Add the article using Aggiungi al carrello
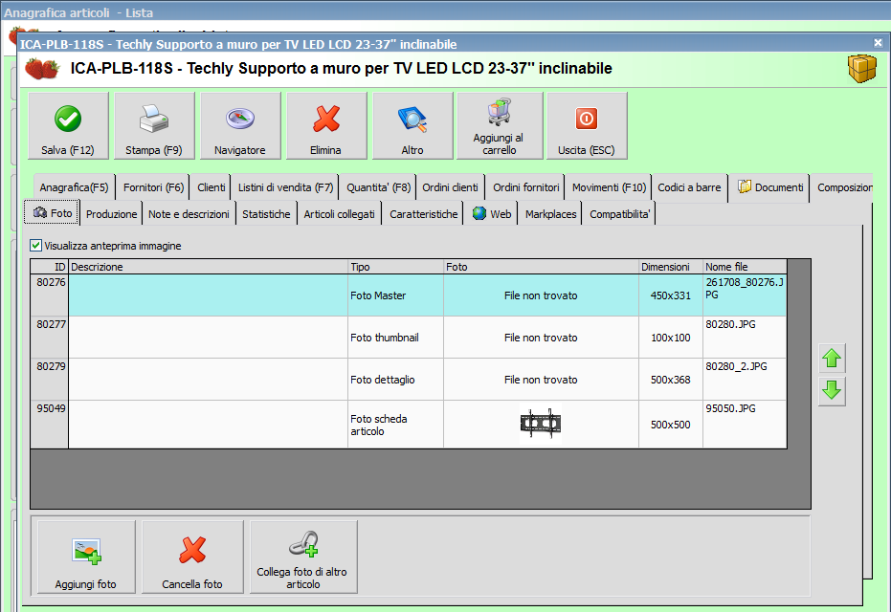 pyautogui.click(x=500, y=125)
